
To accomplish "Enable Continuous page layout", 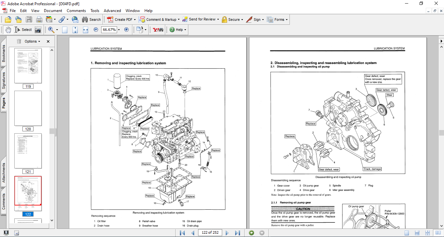I will tap(417, 233).
